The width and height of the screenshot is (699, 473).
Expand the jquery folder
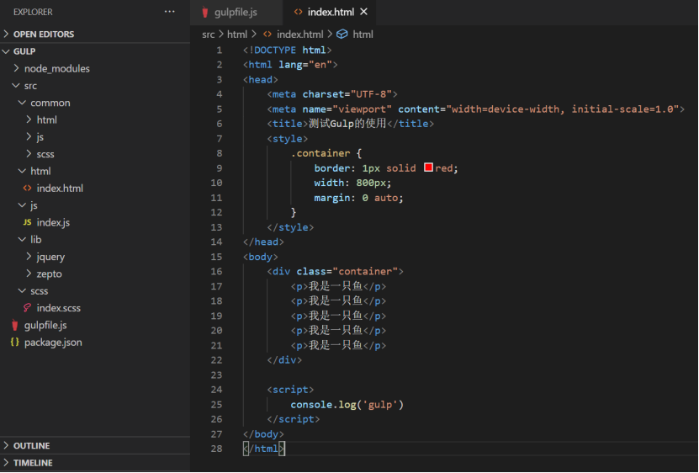[95, 257]
